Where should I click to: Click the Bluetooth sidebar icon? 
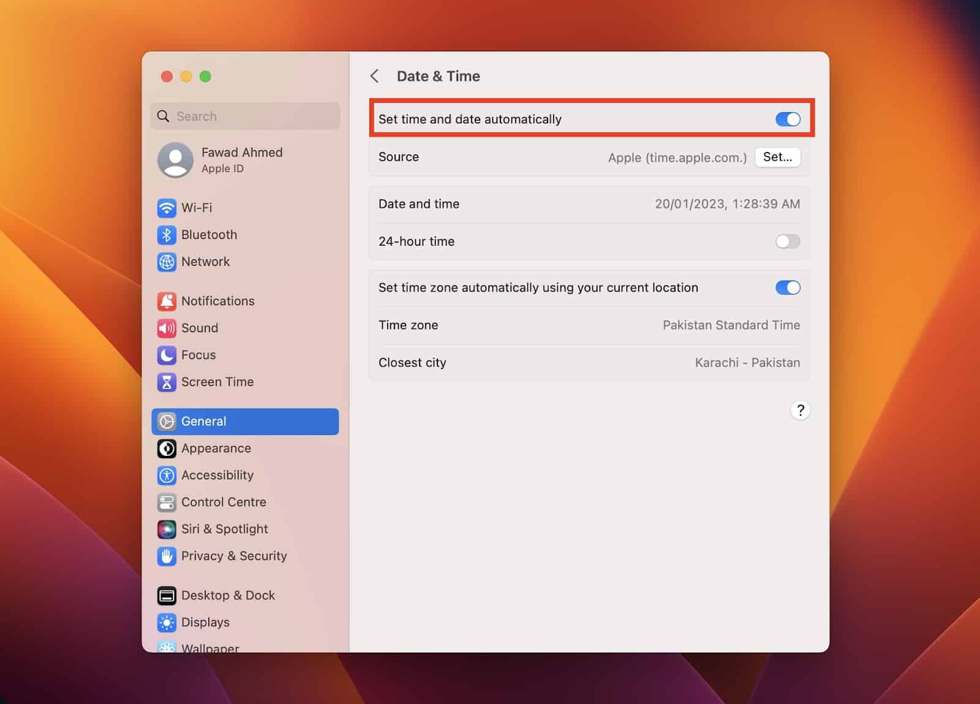pos(167,235)
